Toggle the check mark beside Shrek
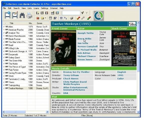This screenshot has width=144, height=120. (x=4, y=76)
